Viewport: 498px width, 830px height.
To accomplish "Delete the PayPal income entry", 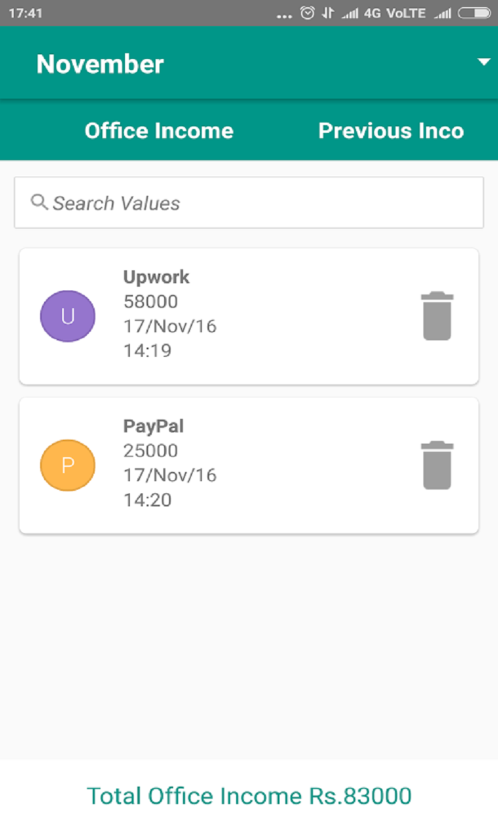I will [x=437, y=465].
